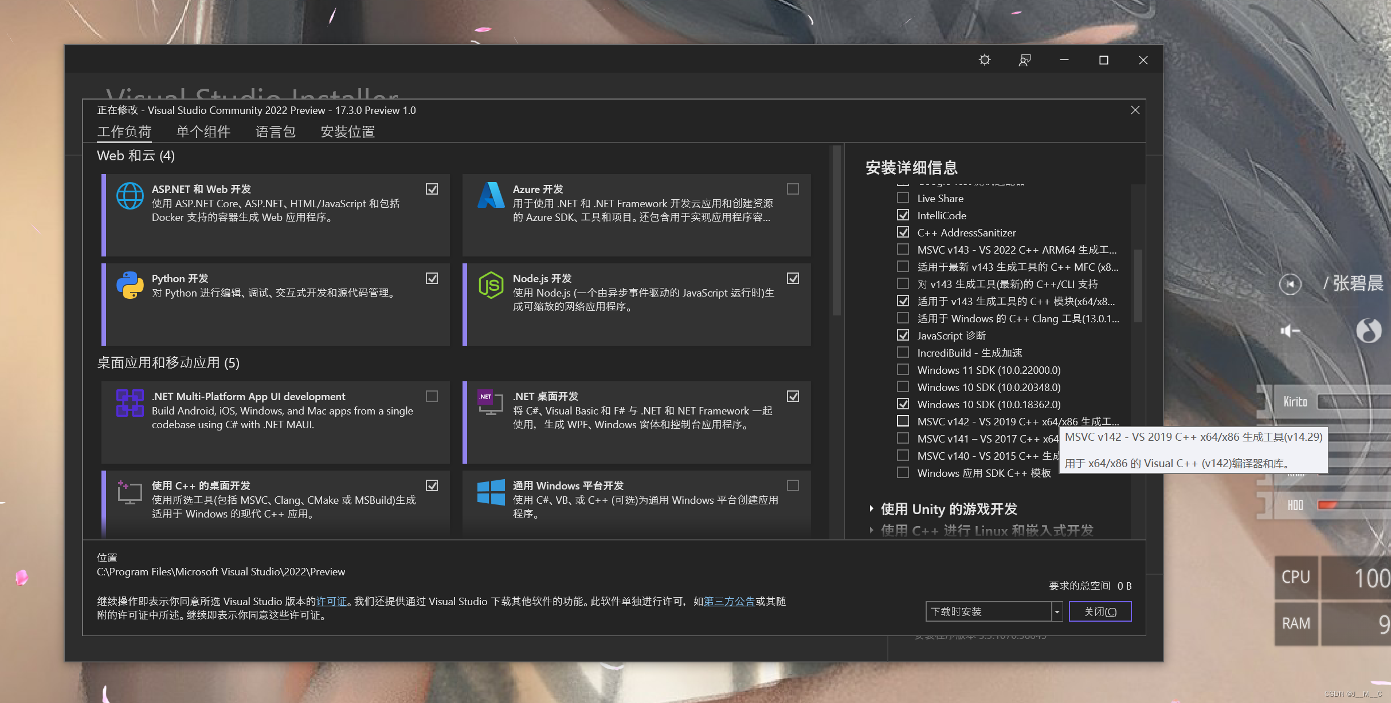Screen dimensions: 1391x703
Task: Check Windows 11 SDK (10.0.22000.0)
Action: tap(903, 370)
